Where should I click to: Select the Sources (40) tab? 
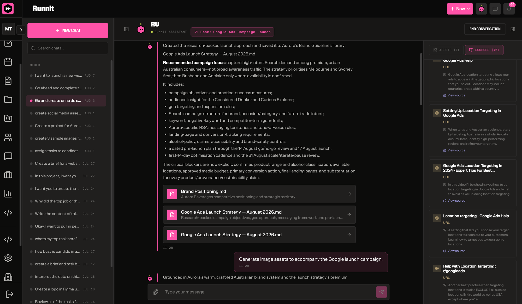tap(484, 50)
